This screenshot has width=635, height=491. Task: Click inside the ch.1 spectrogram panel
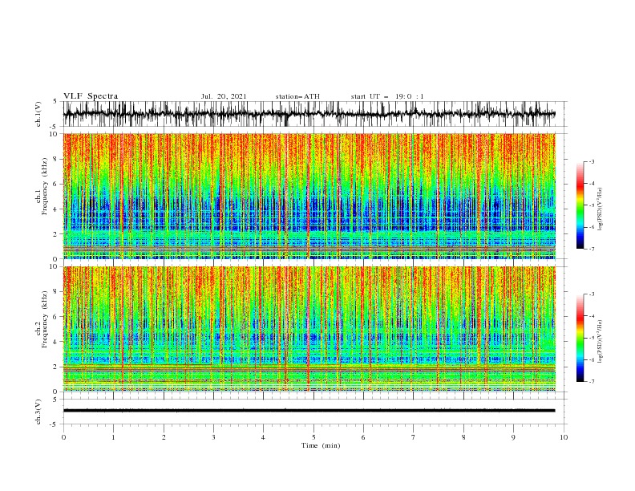click(x=309, y=196)
